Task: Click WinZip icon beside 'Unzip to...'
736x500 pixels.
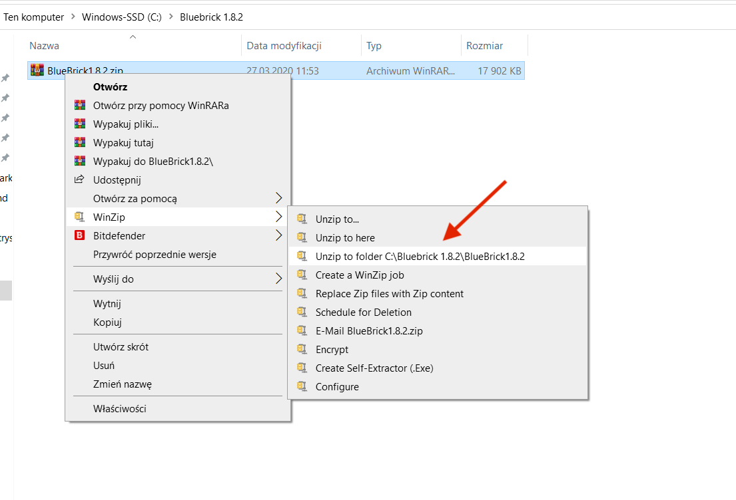Action: (302, 219)
